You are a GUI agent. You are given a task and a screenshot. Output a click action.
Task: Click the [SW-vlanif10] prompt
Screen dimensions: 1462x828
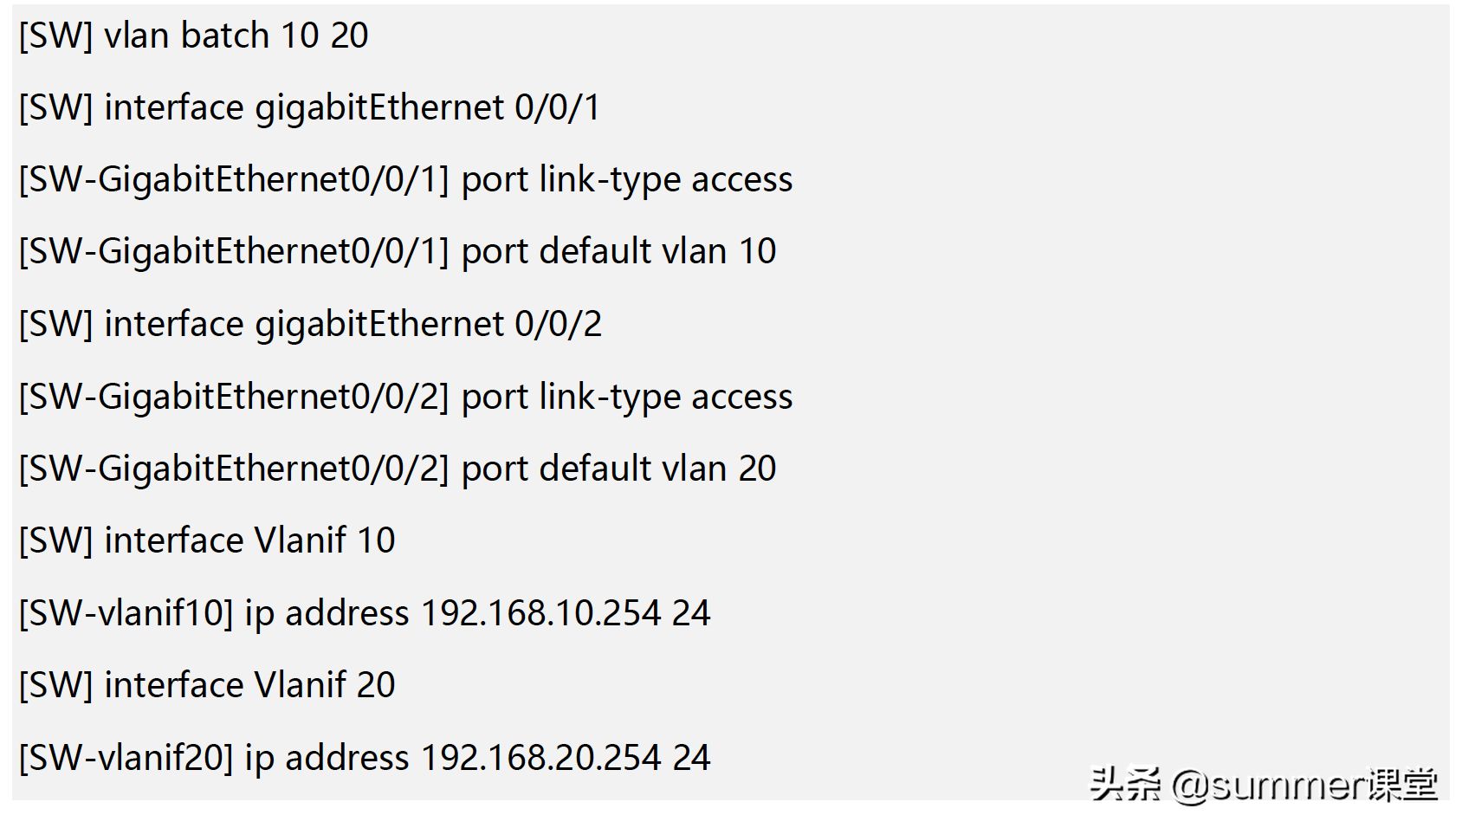[126, 613]
